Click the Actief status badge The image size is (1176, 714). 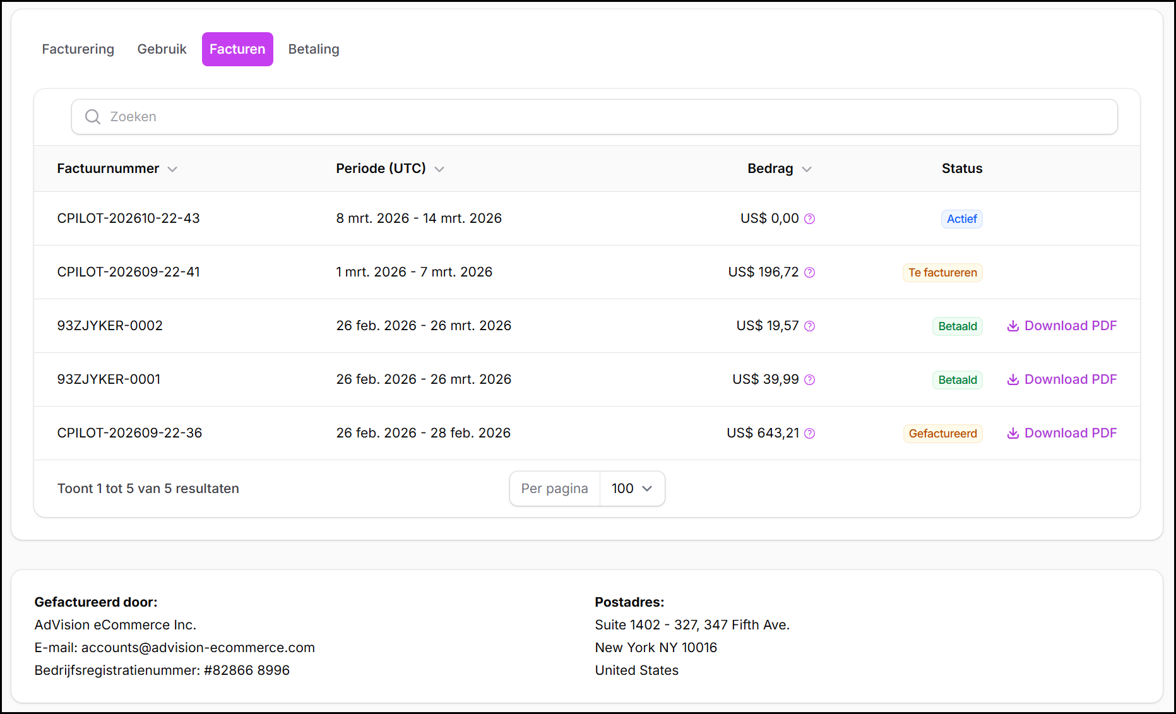tap(961, 219)
